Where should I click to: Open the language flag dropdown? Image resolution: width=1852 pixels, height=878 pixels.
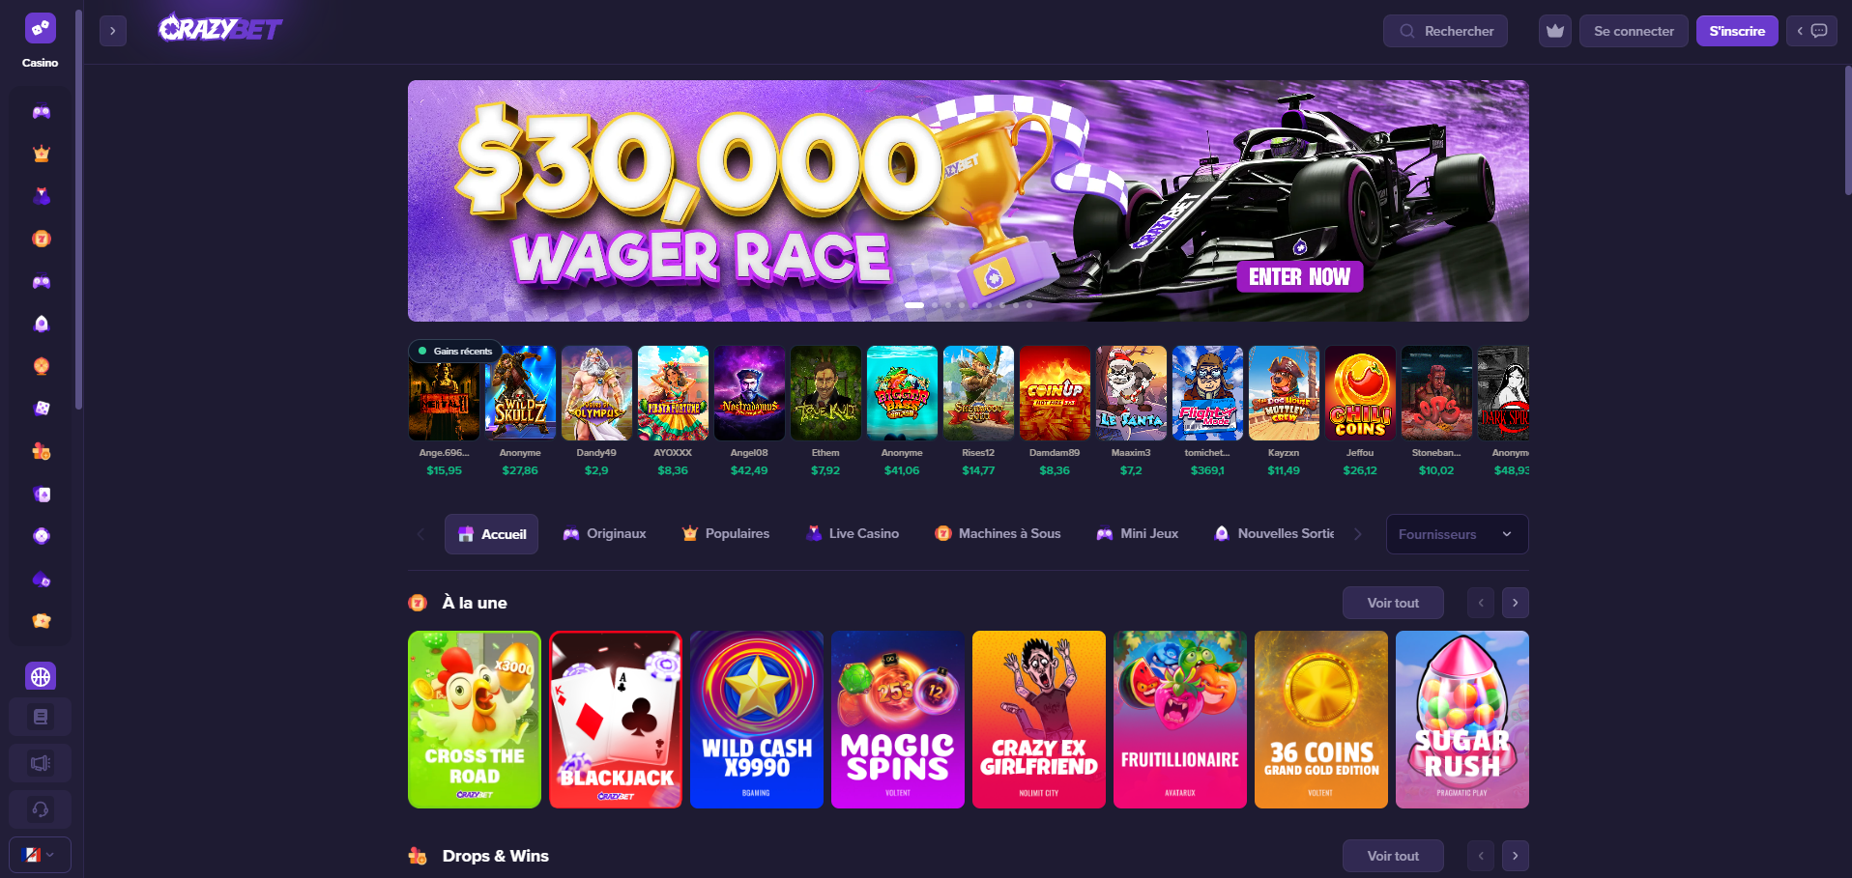(41, 855)
